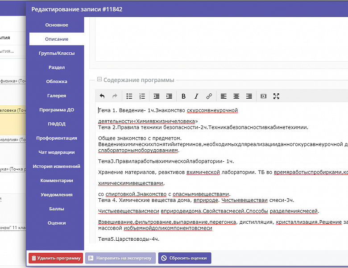Click Сбросить оценки button
Screen dimensions: 348x268
(x=185, y=258)
